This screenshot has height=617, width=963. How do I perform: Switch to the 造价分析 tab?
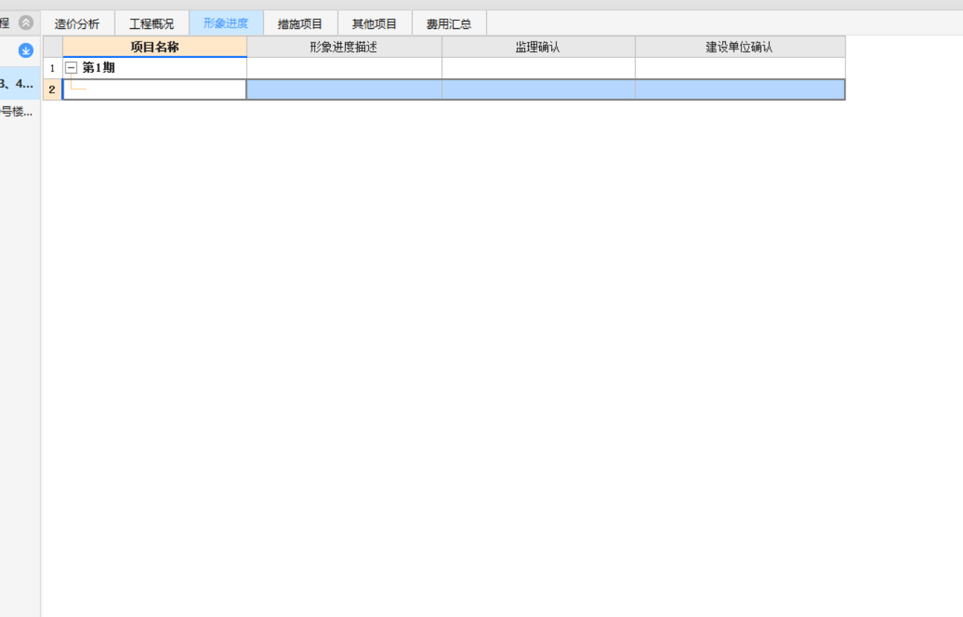77,24
